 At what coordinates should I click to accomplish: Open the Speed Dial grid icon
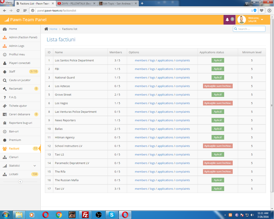click(x=25, y=10)
